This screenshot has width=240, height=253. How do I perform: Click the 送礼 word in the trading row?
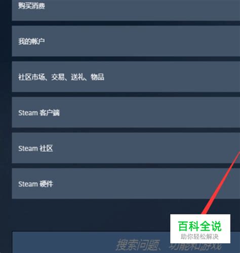pyautogui.click(x=77, y=77)
